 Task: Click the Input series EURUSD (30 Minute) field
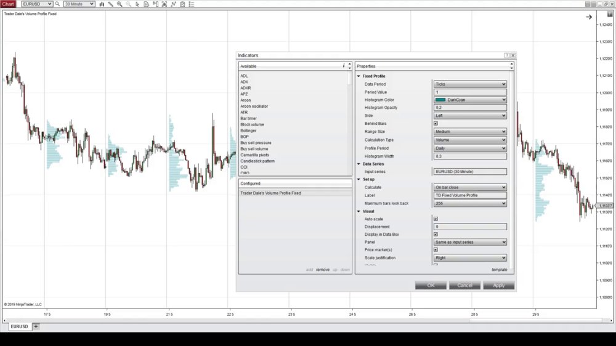[470, 172]
